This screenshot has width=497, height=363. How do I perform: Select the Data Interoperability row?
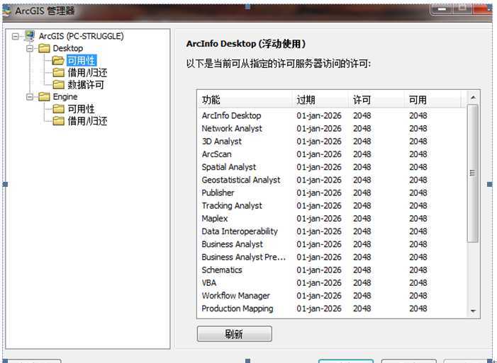point(333,231)
